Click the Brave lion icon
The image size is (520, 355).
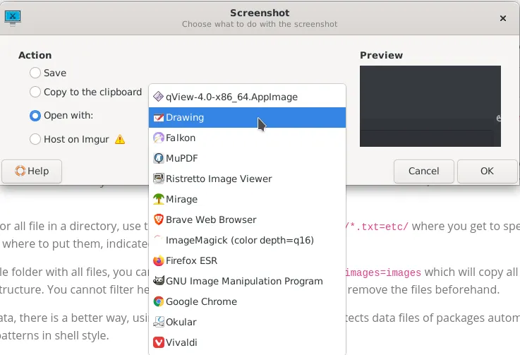158,219
